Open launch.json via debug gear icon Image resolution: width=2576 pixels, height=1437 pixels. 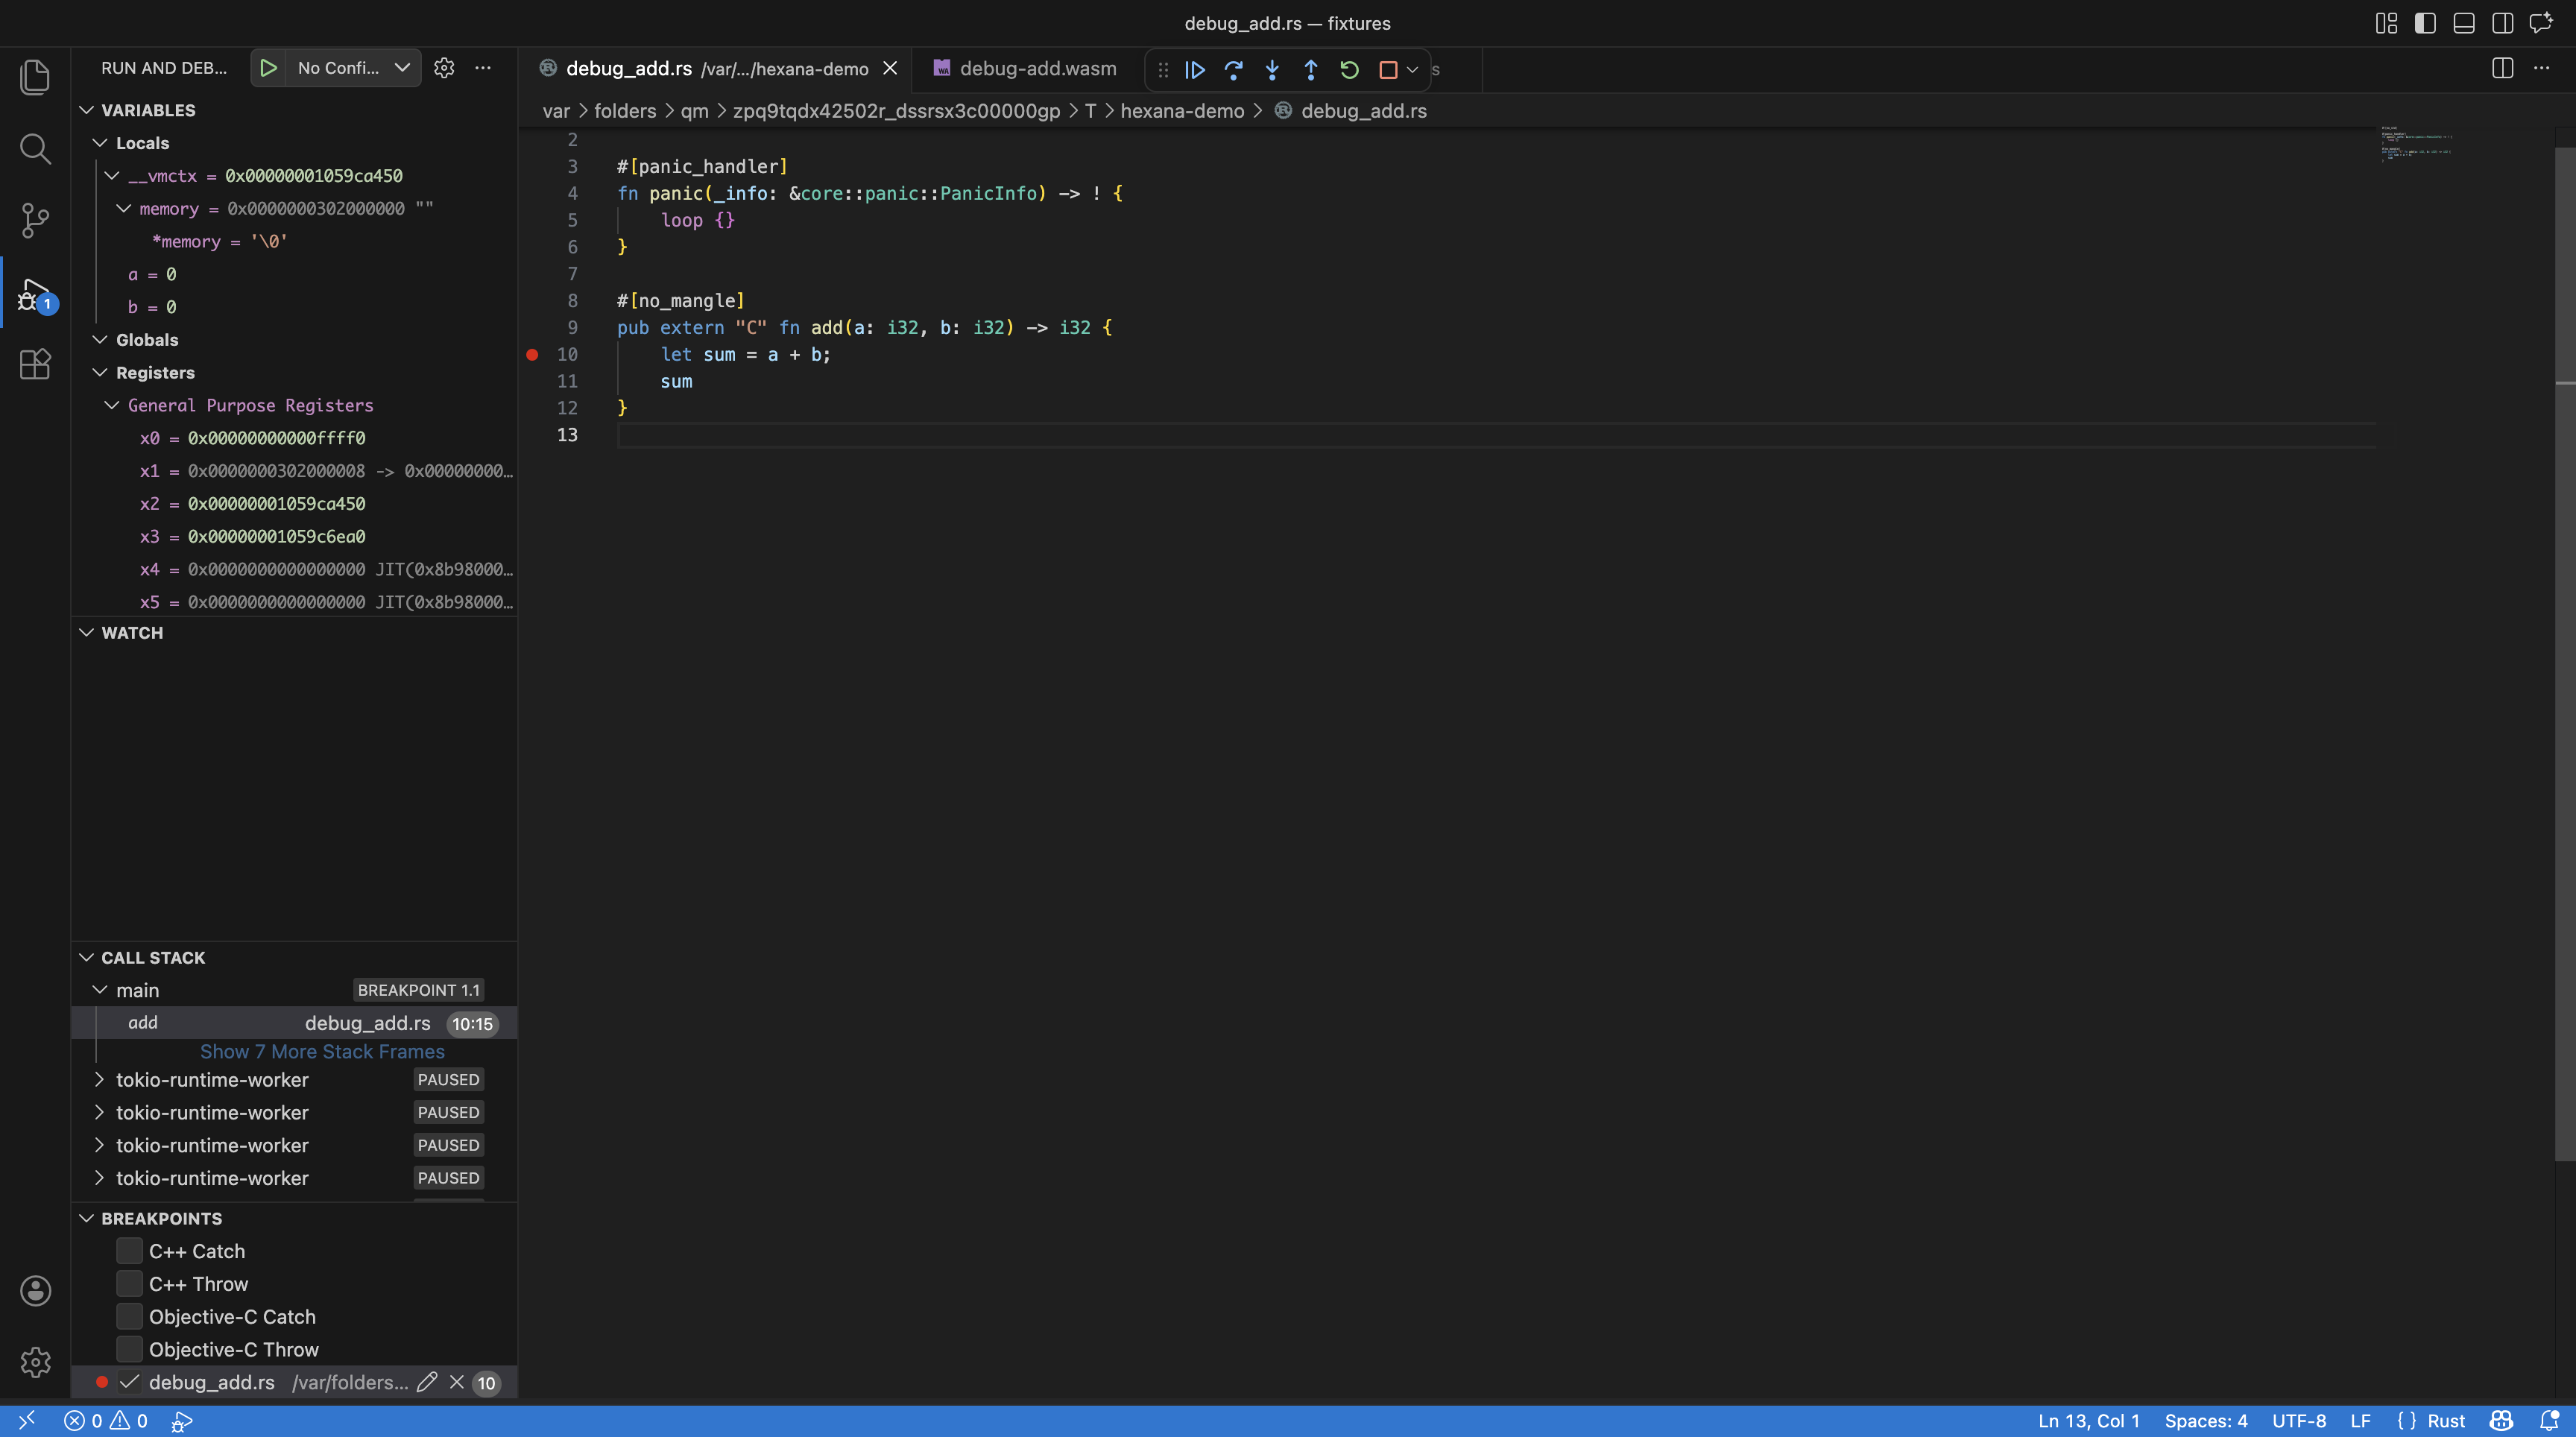tap(444, 68)
